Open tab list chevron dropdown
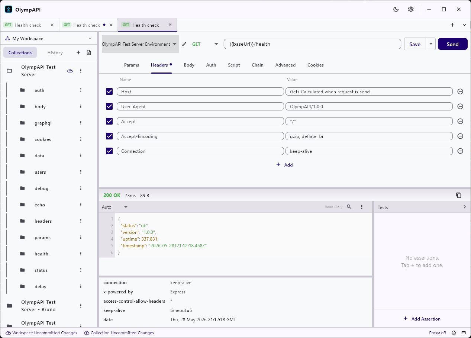 [x=464, y=25]
